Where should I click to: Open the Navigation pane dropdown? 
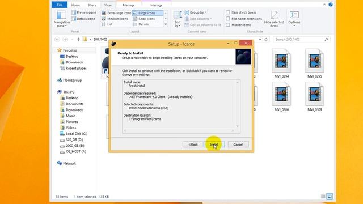point(62,19)
